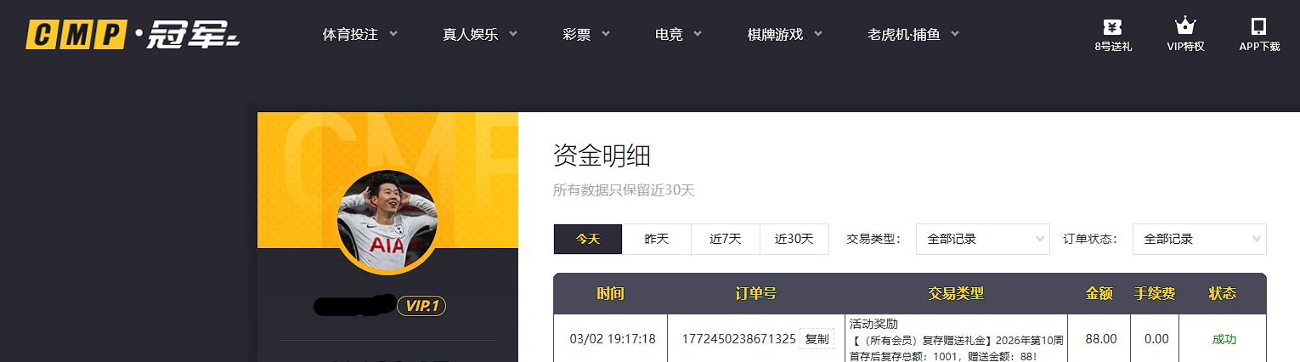Click the 金额 column header
Screen dimensions: 1300x362
point(1099,294)
